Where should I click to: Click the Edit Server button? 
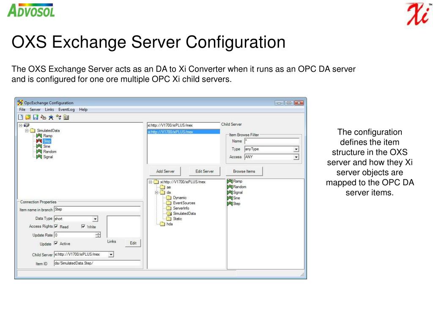205,171
